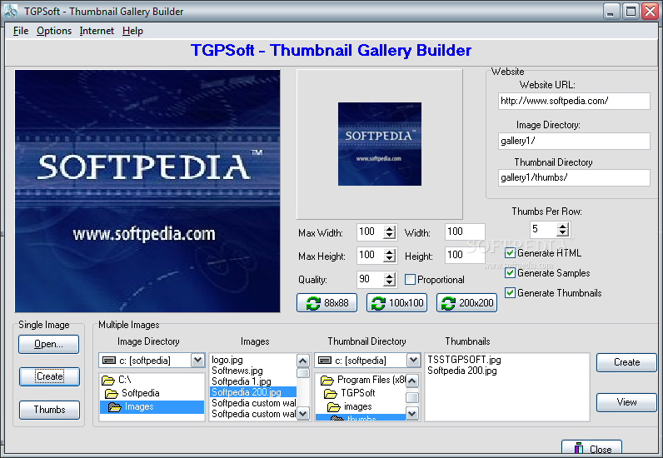This screenshot has height=458, width=663.
Task: Click the 100x100 preset button
Action: point(396,303)
